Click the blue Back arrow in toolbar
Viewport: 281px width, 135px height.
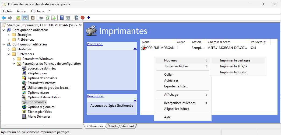(4, 18)
